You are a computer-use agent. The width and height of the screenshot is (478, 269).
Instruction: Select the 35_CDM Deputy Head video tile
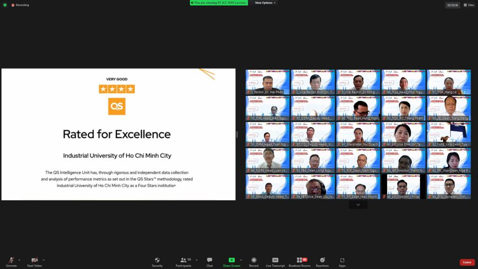[313, 108]
